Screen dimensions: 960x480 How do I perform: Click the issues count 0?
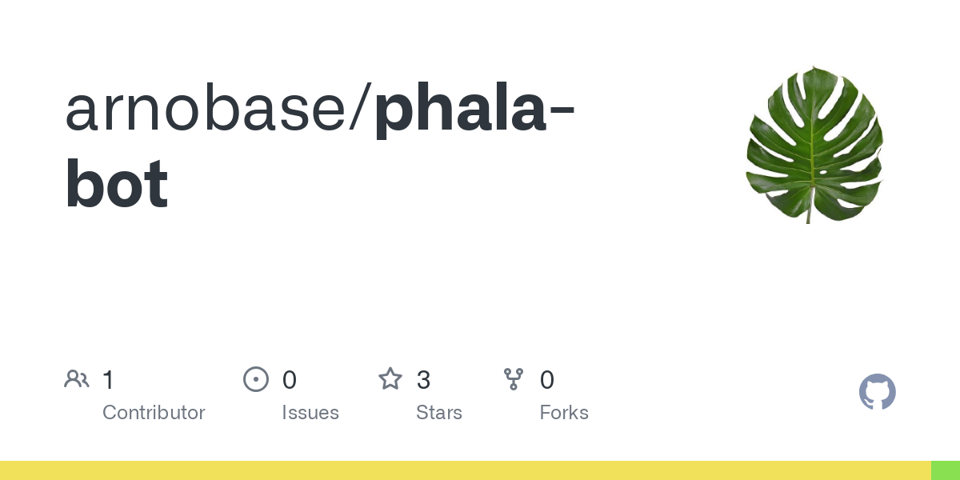(290, 380)
